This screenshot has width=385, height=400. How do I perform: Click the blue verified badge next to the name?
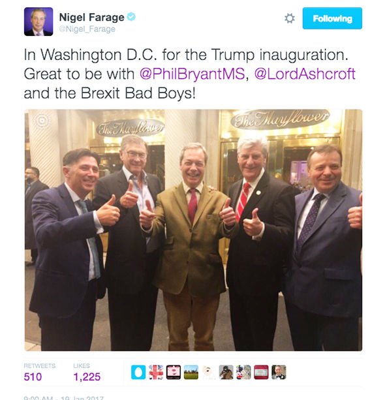click(x=131, y=17)
